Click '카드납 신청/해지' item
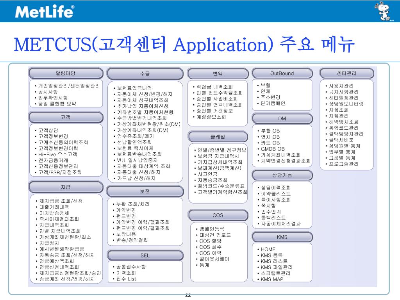 (136, 178)
